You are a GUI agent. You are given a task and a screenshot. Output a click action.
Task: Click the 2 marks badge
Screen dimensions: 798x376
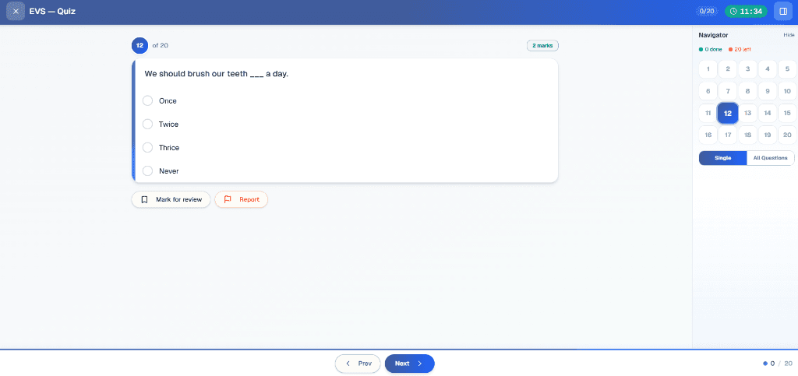[542, 46]
